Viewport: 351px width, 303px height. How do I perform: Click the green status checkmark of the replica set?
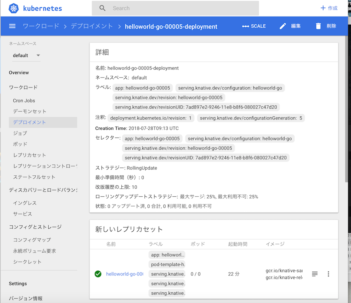pyautogui.click(x=98, y=274)
